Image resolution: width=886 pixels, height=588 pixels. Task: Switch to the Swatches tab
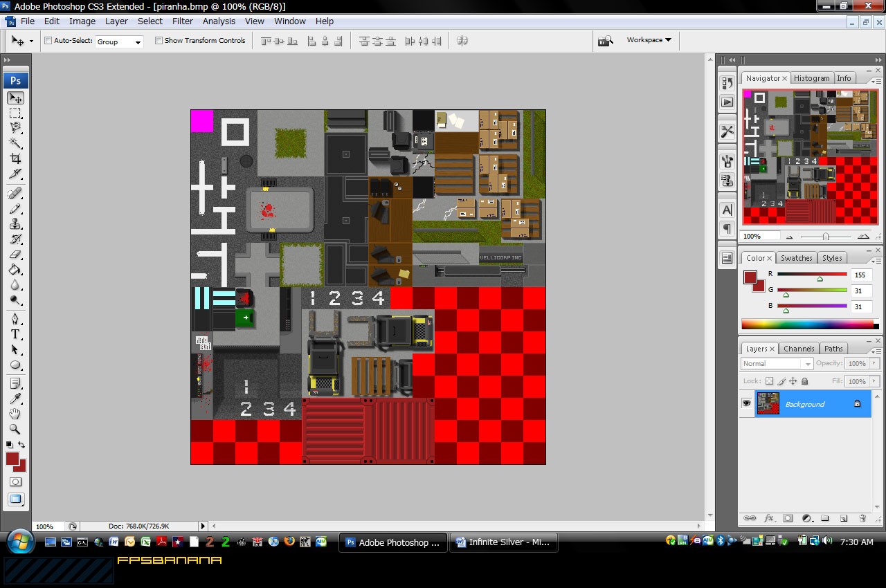[x=796, y=258]
